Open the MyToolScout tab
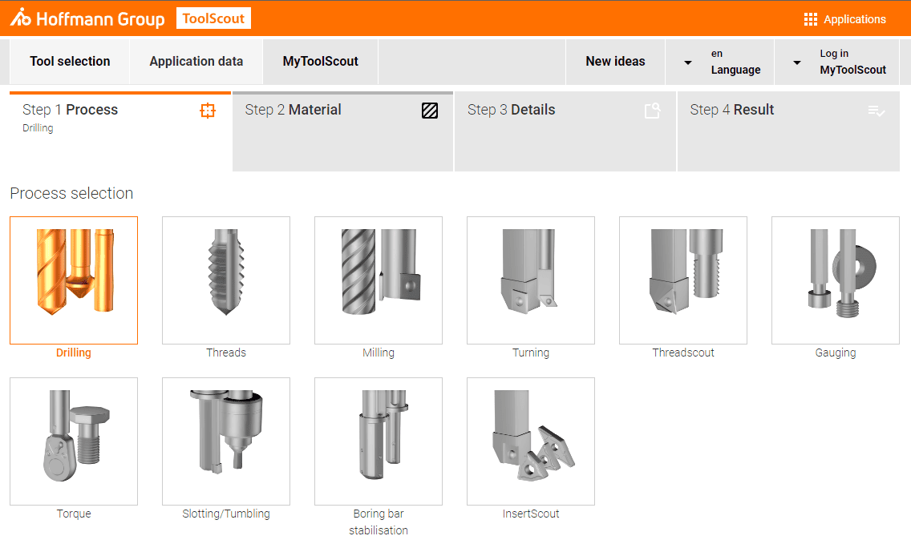 click(x=320, y=61)
